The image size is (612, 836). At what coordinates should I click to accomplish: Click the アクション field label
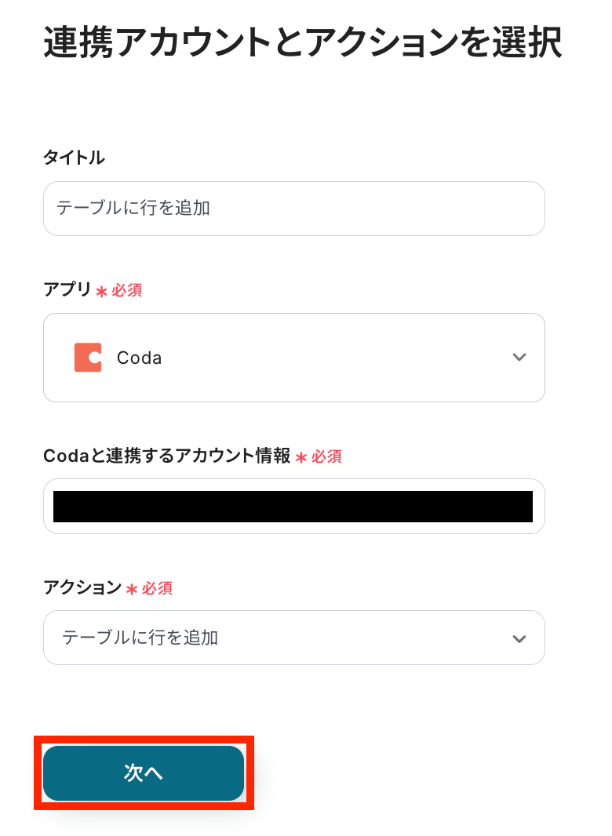tap(82, 587)
